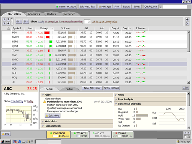This screenshot has height=144, width=192.
Task: Click the New ABC Order button
Action: point(92,88)
